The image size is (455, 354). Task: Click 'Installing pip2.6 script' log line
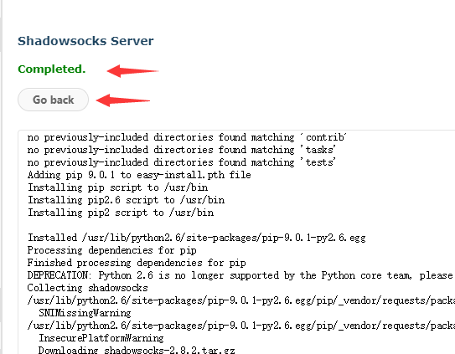(126, 200)
